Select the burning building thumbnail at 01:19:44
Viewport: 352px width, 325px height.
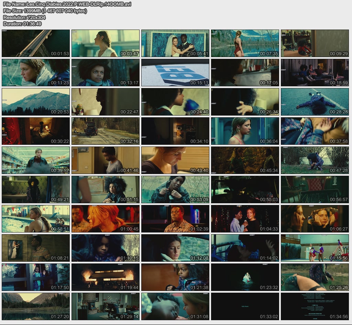coord(106,277)
